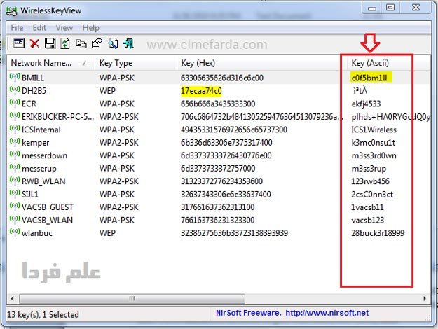The height and width of the screenshot is (329, 438).
Task: Open the View menu
Action: [64, 27]
